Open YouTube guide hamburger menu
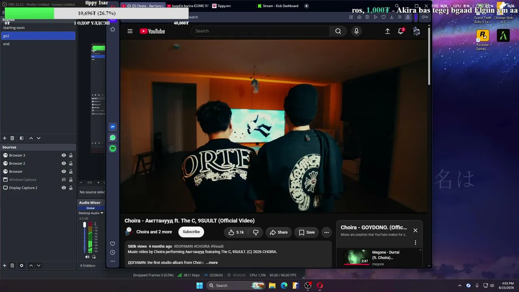This screenshot has height=292, width=519. [x=130, y=31]
